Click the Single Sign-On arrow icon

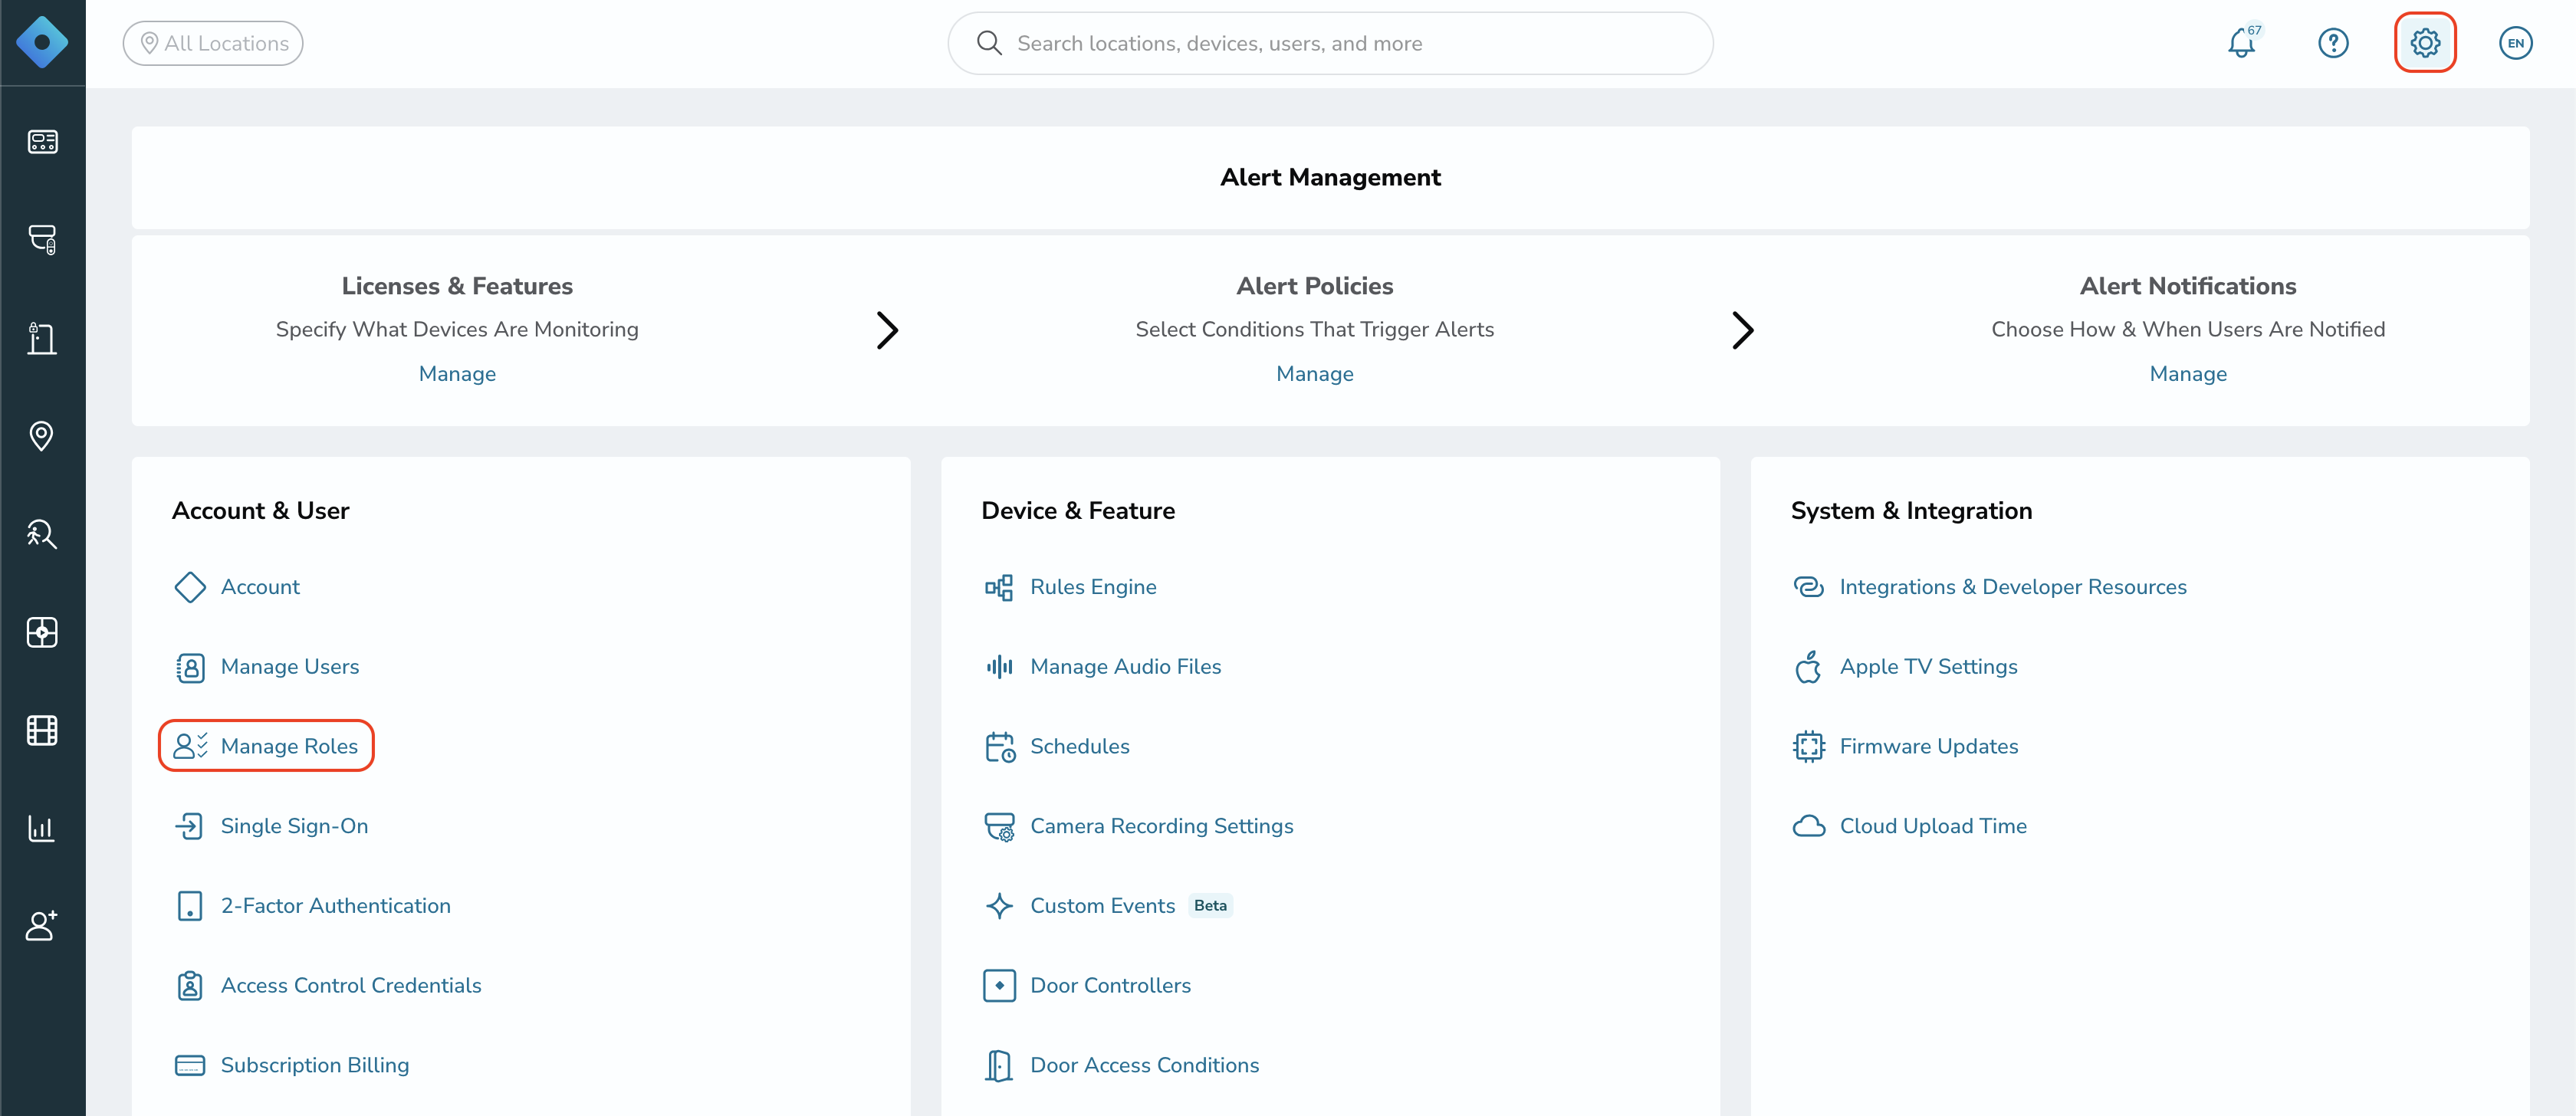point(190,826)
